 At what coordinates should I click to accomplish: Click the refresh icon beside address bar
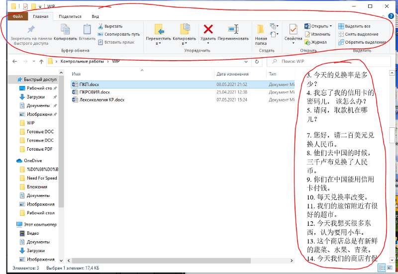click(x=257, y=62)
